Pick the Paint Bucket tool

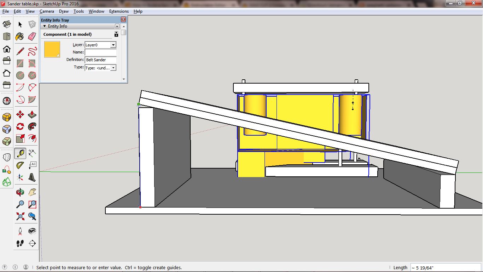coord(20,36)
